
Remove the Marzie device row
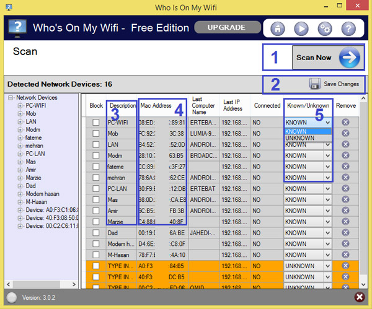(345, 222)
